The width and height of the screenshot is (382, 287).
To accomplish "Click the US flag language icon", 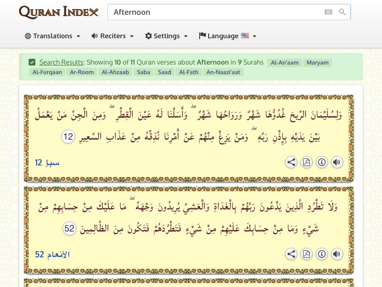I will (x=245, y=36).
